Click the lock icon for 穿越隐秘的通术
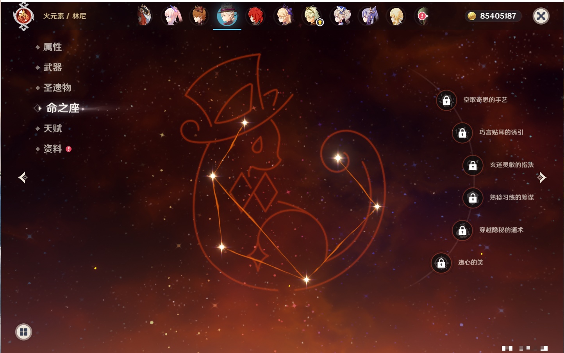 click(x=462, y=231)
